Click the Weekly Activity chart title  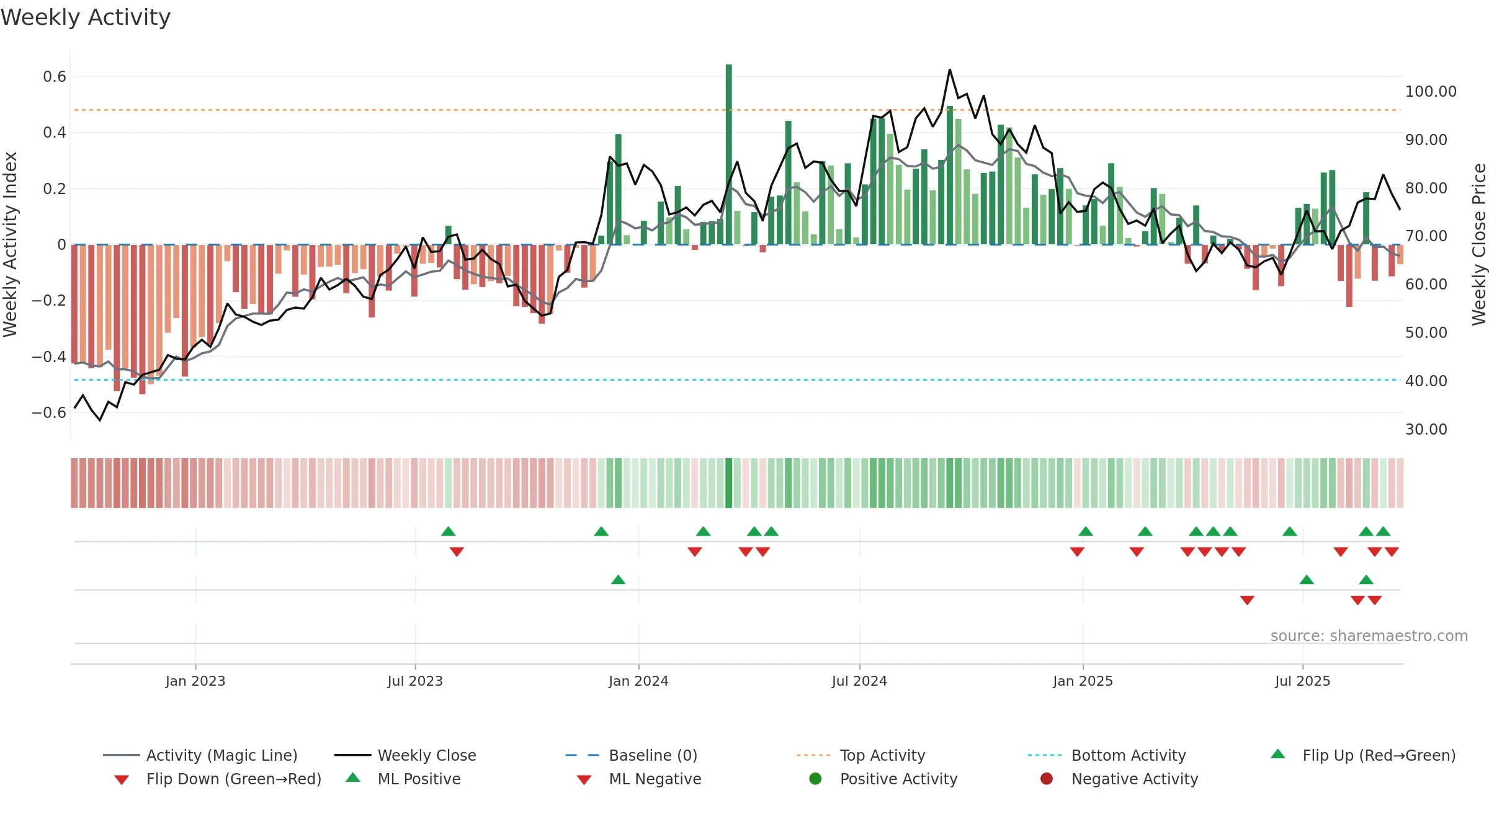[86, 17]
